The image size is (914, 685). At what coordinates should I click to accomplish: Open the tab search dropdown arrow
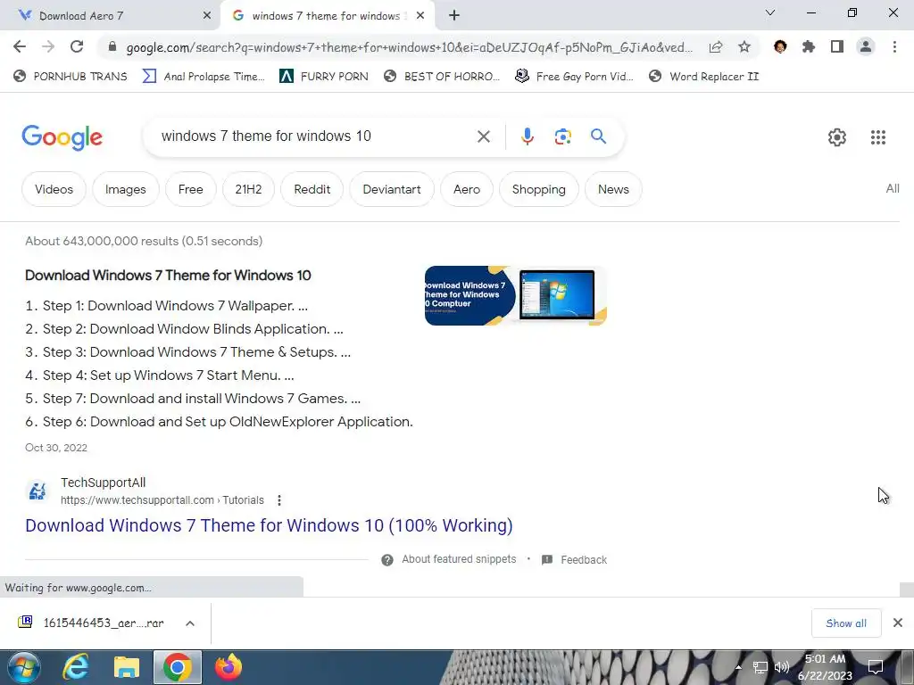[x=770, y=12]
